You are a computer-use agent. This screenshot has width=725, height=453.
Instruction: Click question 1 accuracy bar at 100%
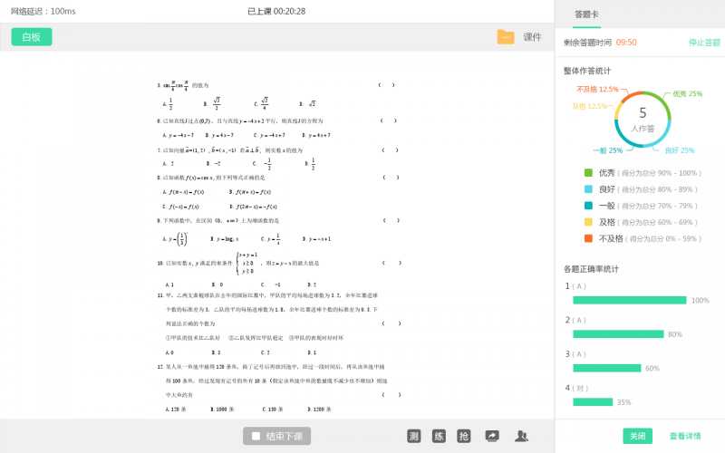pos(629,300)
